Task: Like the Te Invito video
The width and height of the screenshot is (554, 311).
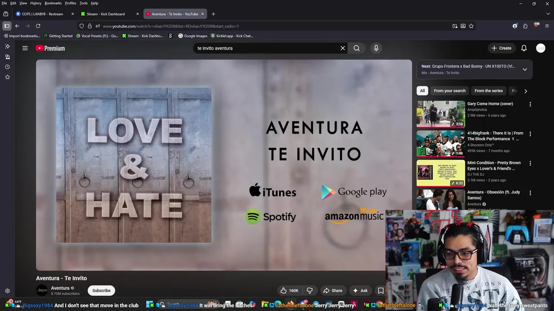Action: [x=289, y=291]
